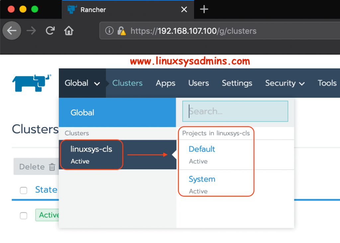
Task: Open a new browser tab with plus
Action: (x=204, y=9)
